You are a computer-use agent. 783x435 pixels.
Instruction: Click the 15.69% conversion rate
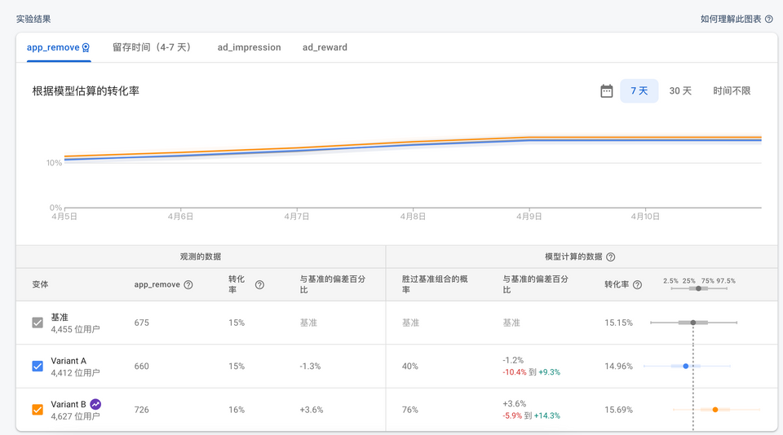[x=619, y=410]
